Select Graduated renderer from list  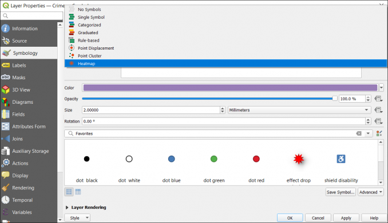click(x=225, y=33)
